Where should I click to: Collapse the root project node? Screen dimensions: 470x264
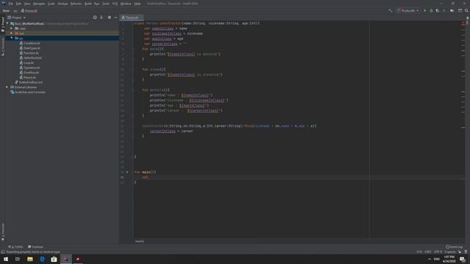(x=7, y=23)
